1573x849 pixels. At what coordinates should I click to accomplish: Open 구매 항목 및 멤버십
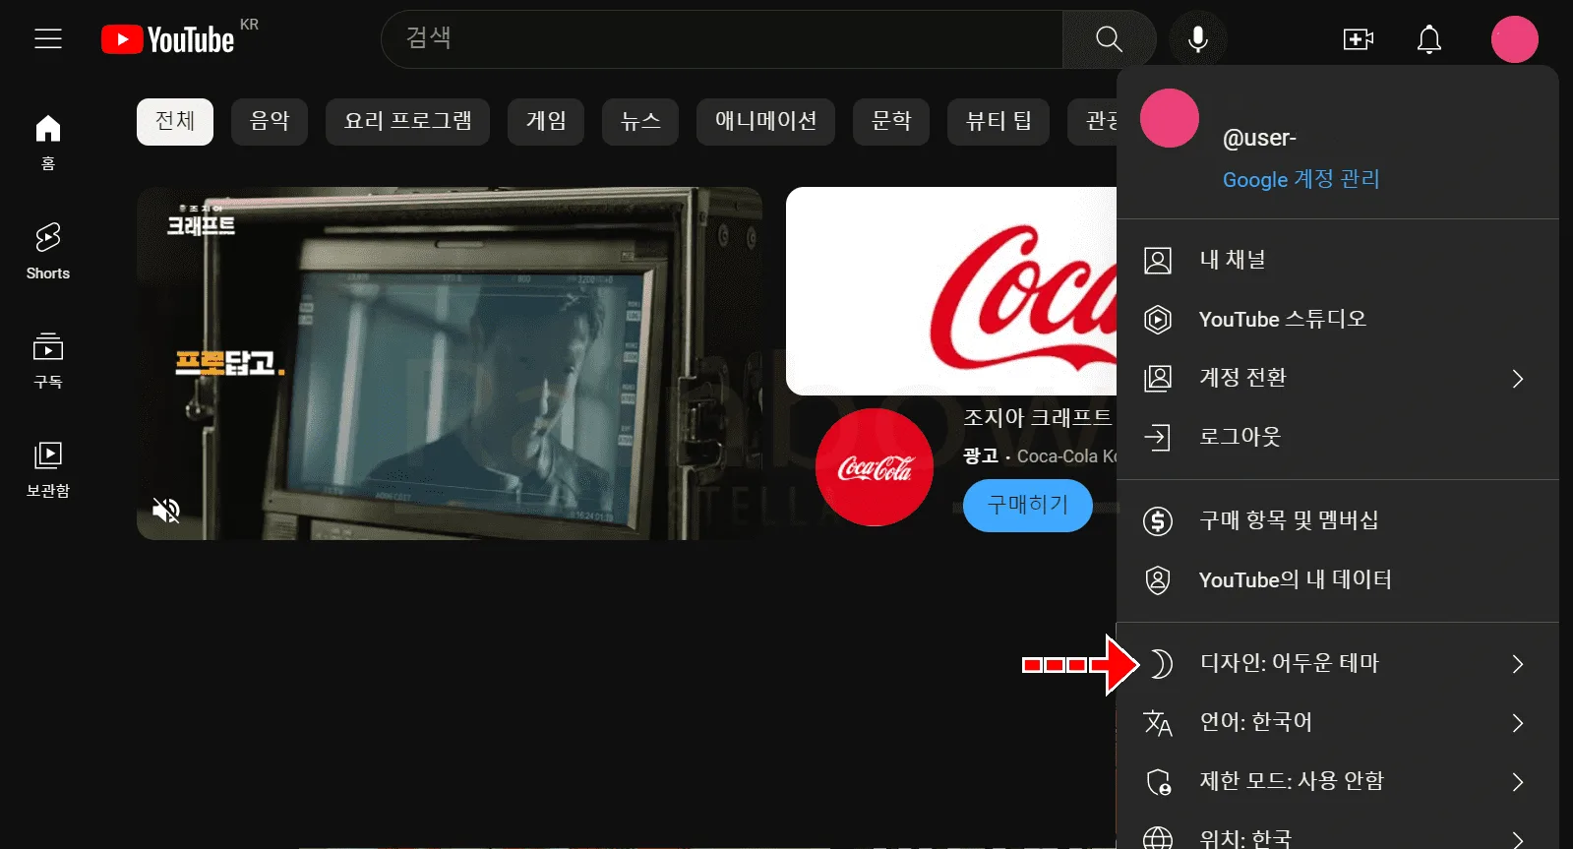click(x=1338, y=520)
